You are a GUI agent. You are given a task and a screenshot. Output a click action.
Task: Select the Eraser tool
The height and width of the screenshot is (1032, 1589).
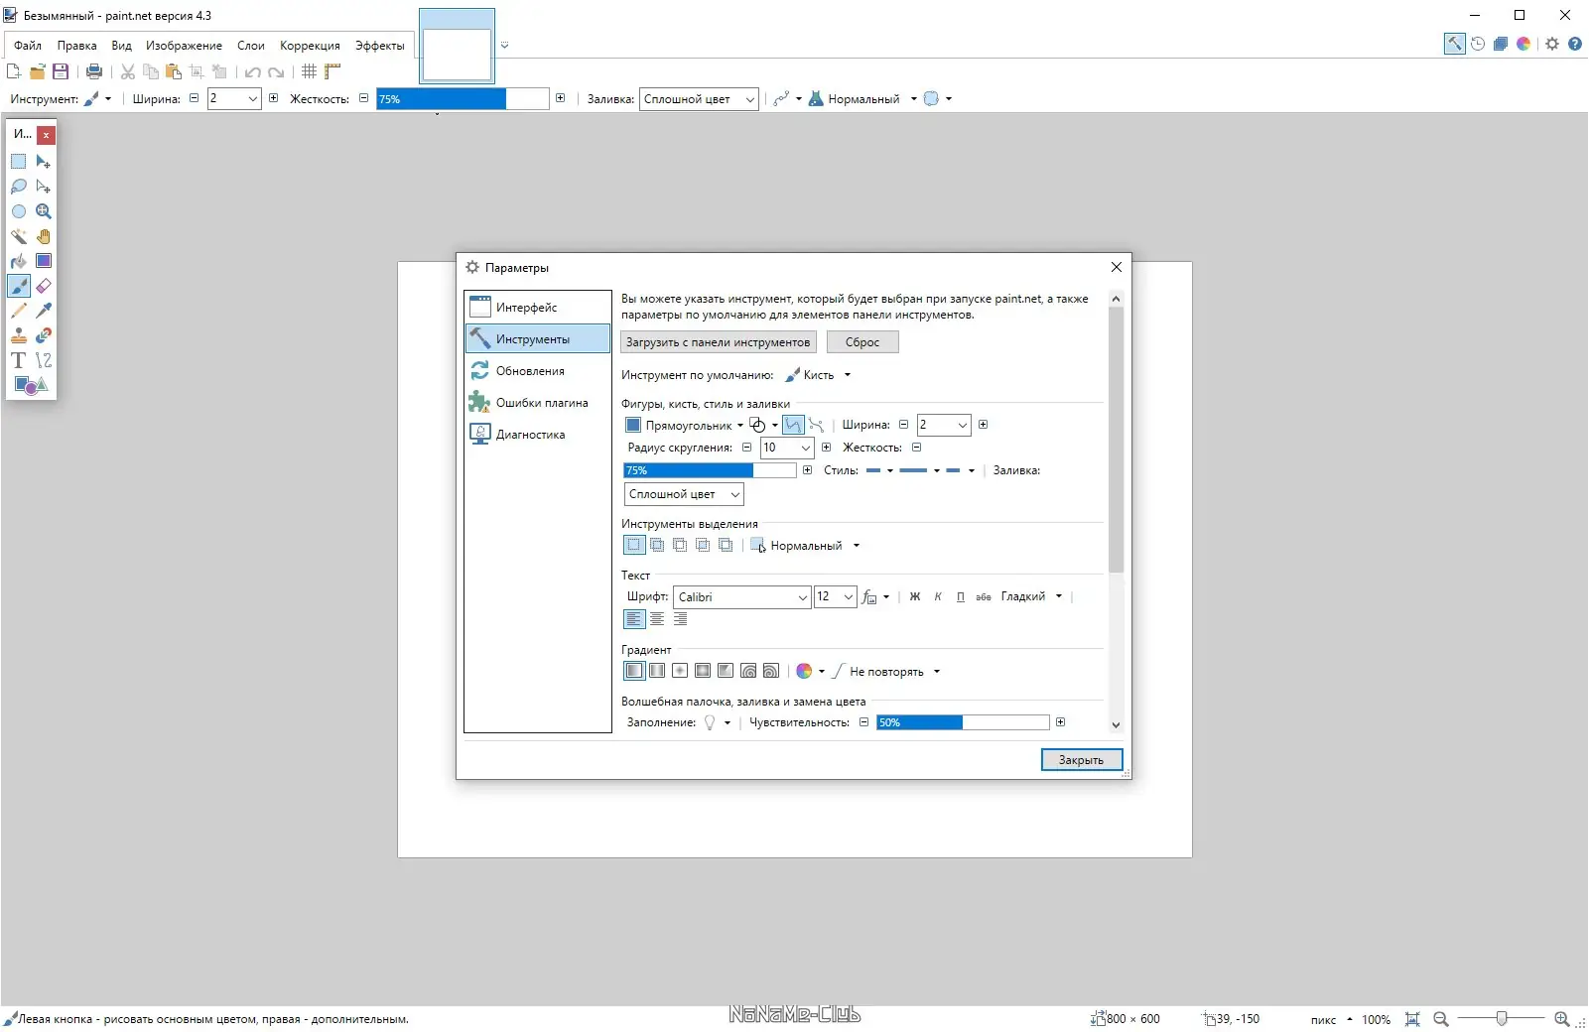tap(44, 286)
